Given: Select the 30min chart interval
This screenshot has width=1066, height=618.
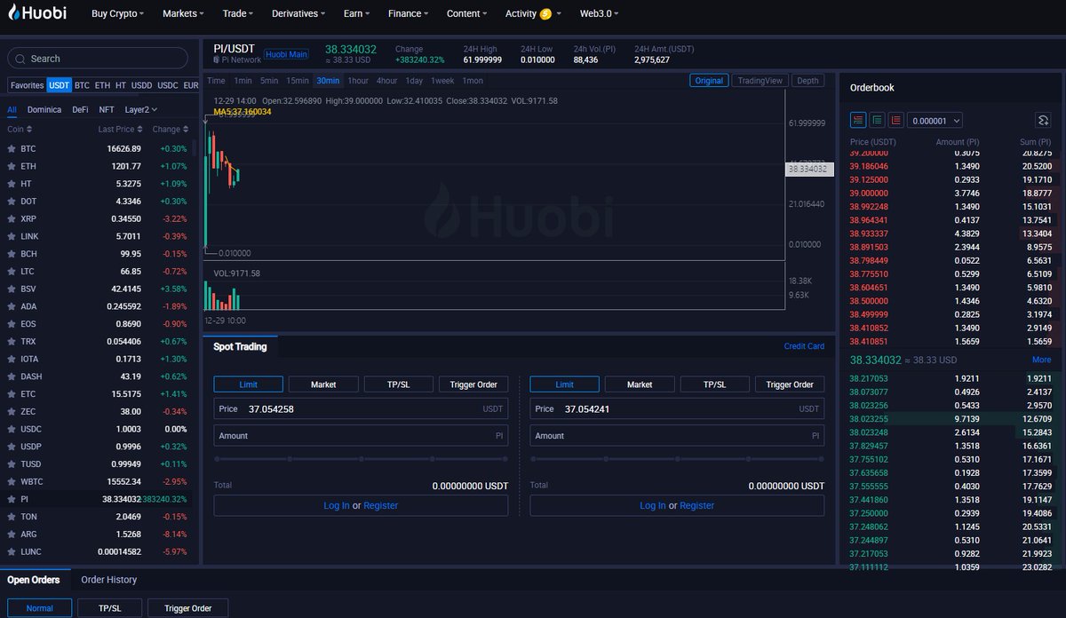Looking at the screenshot, I should (x=328, y=81).
